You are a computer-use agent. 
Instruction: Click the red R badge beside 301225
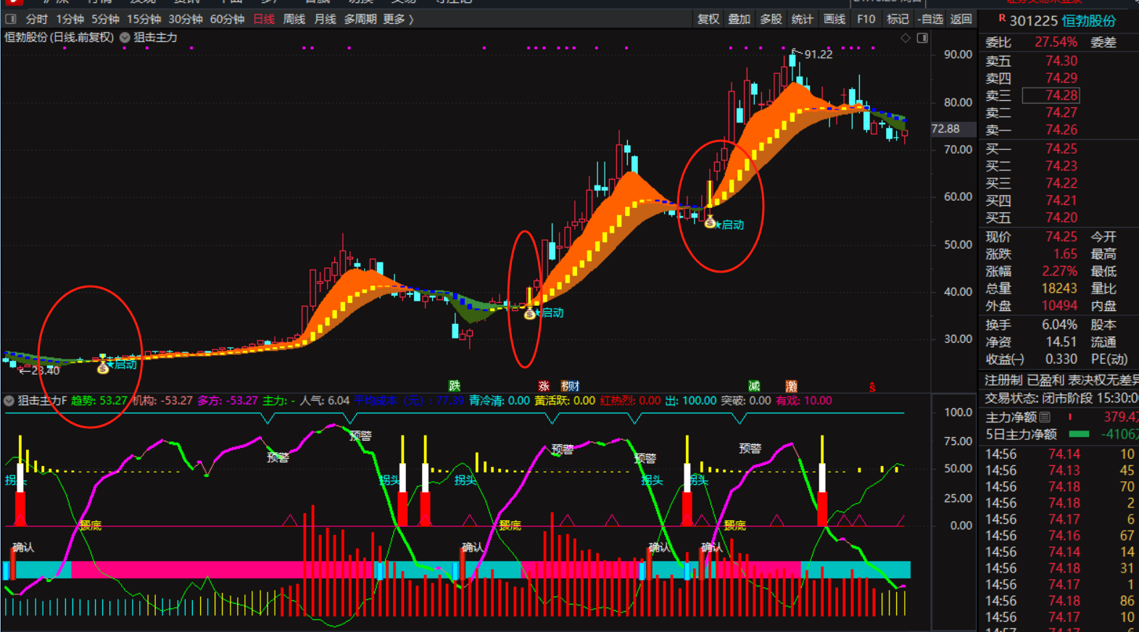(1002, 19)
